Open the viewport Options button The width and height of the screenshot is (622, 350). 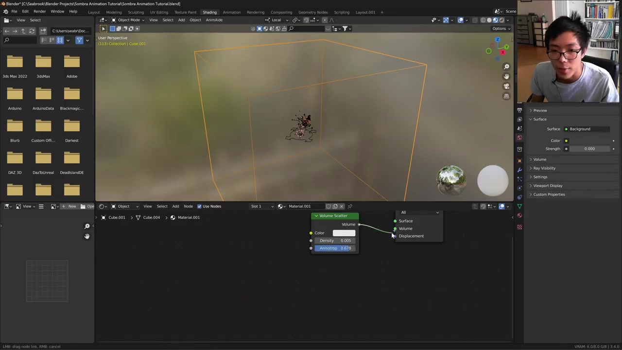501,28
